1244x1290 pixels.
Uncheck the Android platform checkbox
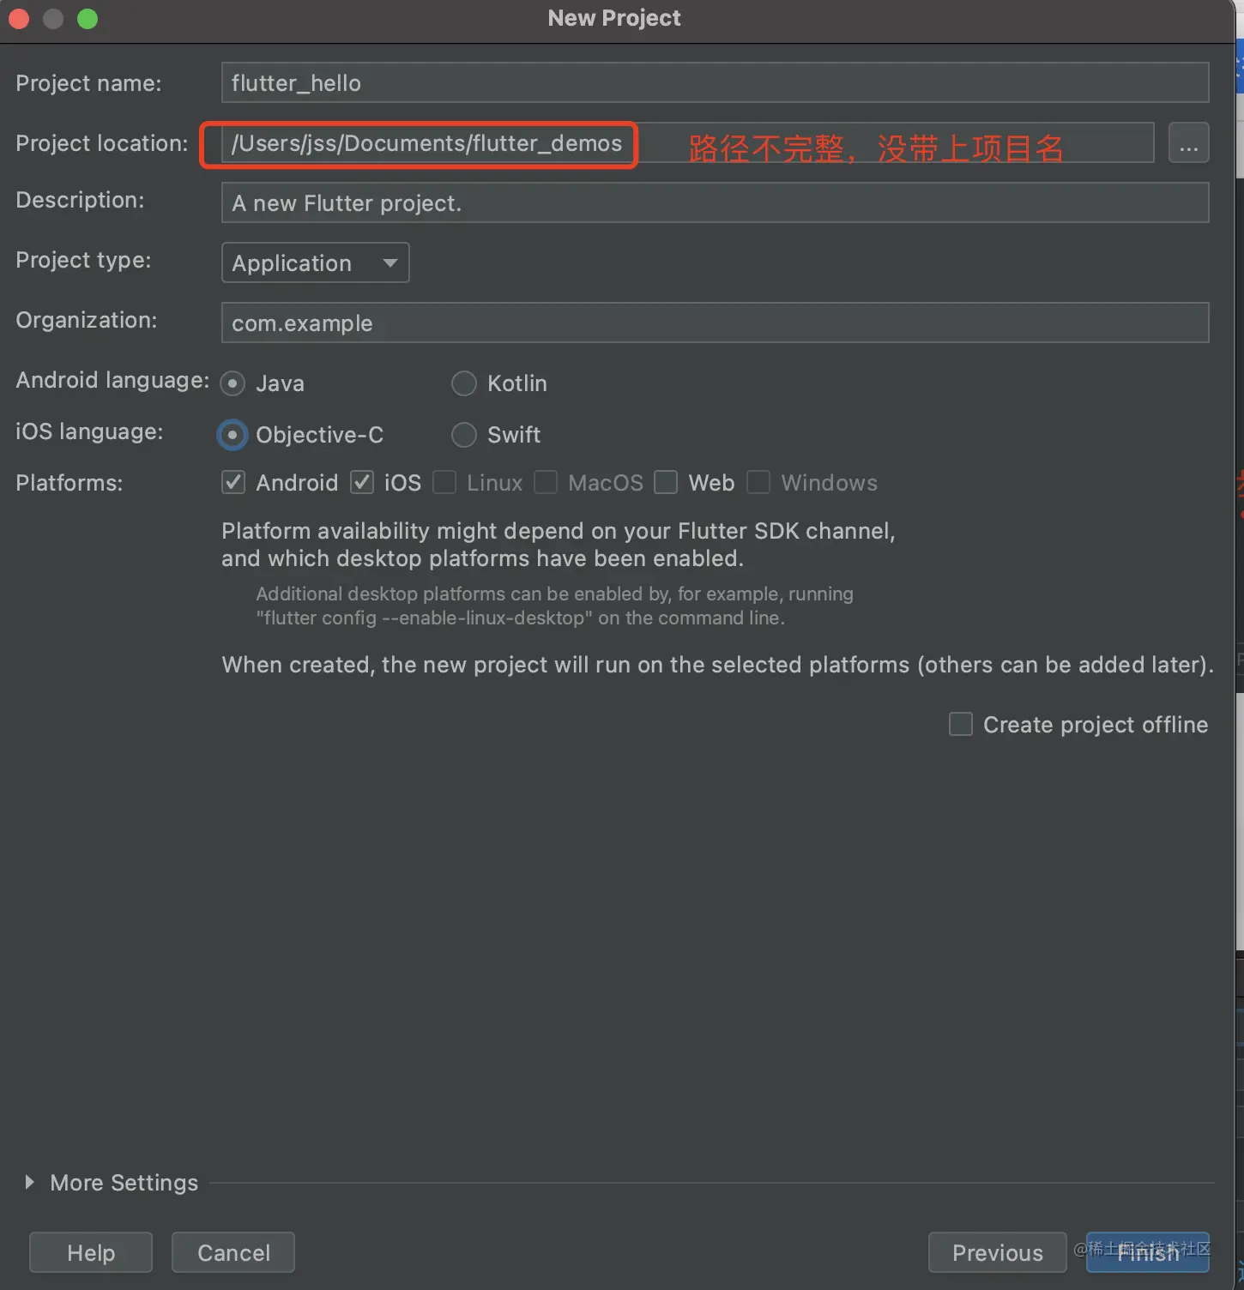(233, 482)
